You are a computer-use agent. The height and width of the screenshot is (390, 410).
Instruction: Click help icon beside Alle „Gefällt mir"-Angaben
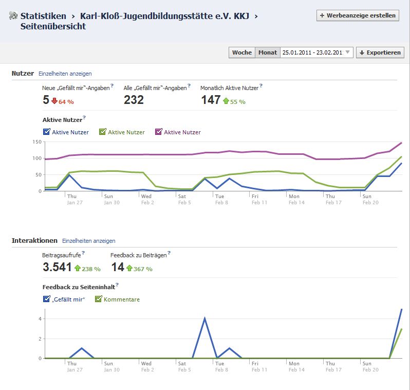189,86
